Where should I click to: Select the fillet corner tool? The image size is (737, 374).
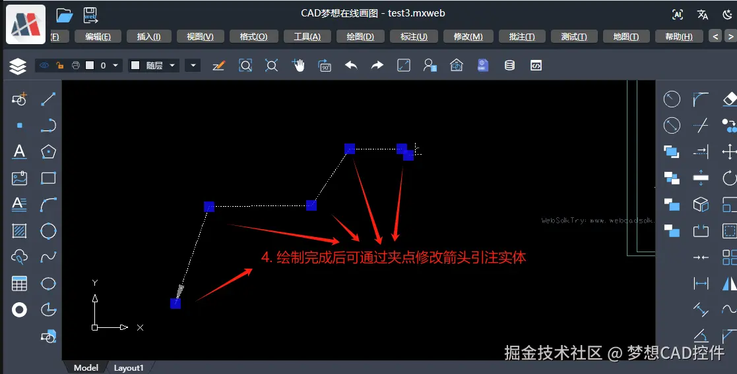[x=701, y=99]
